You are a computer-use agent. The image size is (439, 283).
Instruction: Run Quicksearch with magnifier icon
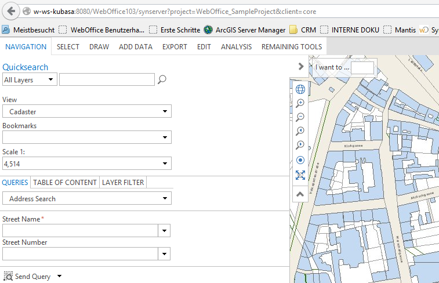click(162, 79)
